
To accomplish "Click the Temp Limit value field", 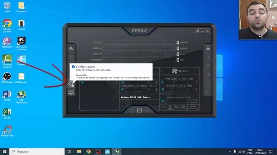I will tap(193, 90).
